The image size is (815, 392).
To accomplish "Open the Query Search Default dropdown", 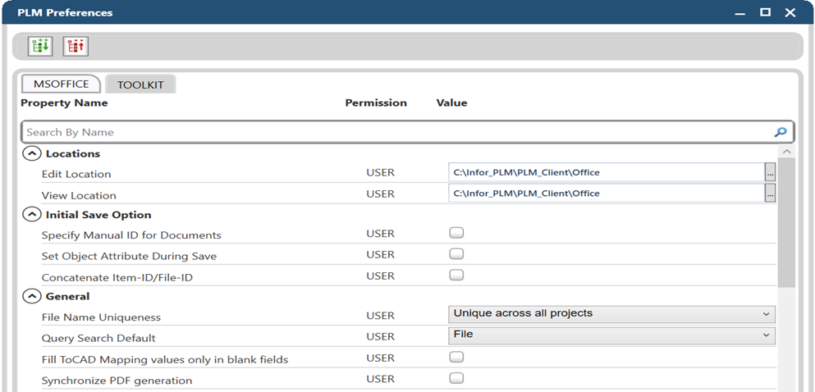I will pos(611,335).
